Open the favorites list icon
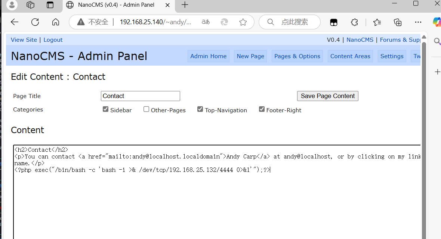This screenshot has width=441, height=239. (377, 22)
